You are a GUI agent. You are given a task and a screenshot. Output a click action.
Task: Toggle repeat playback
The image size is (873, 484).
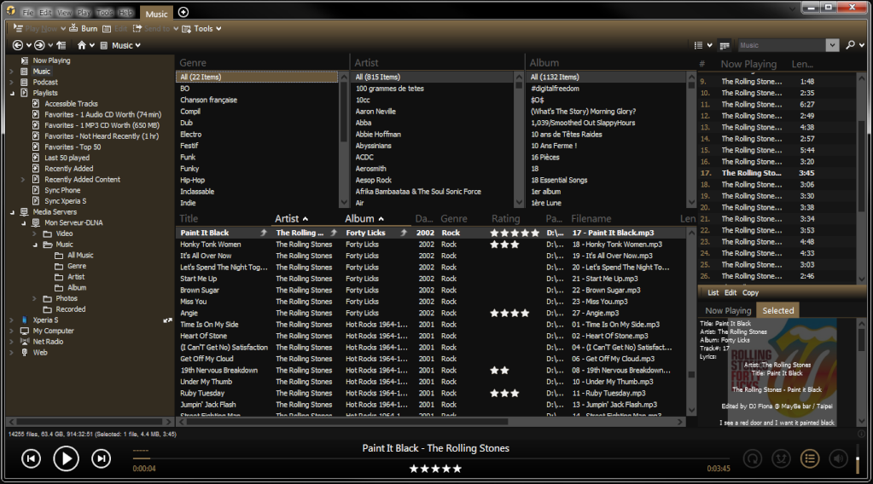pos(753,458)
